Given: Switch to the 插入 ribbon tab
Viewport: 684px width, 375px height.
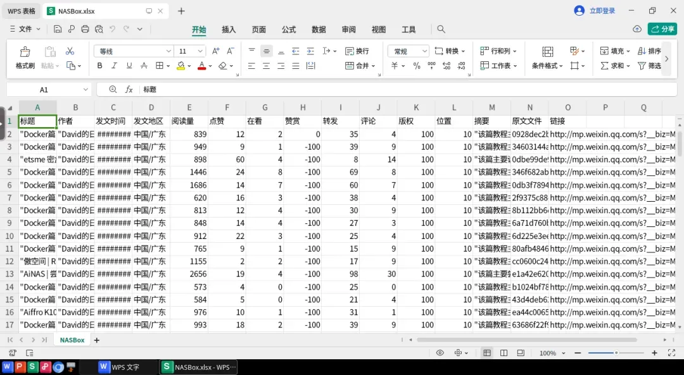Looking at the screenshot, I should coord(229,30).
